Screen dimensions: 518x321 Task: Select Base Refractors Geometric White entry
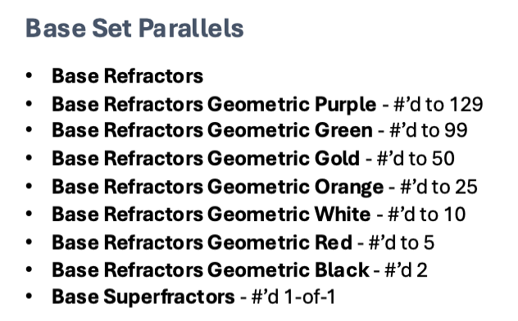pyautogui.click(x=211, y=215)
